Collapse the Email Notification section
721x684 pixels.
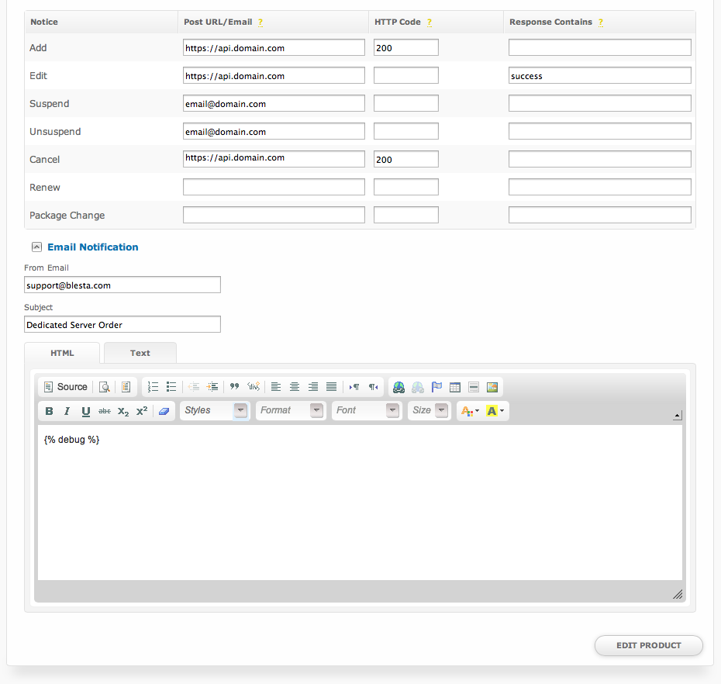(36, 247)
